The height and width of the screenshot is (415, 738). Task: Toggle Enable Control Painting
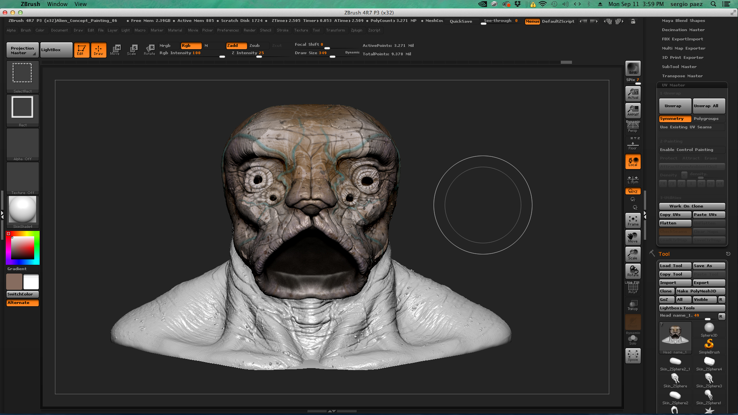[x=692, y=150]
